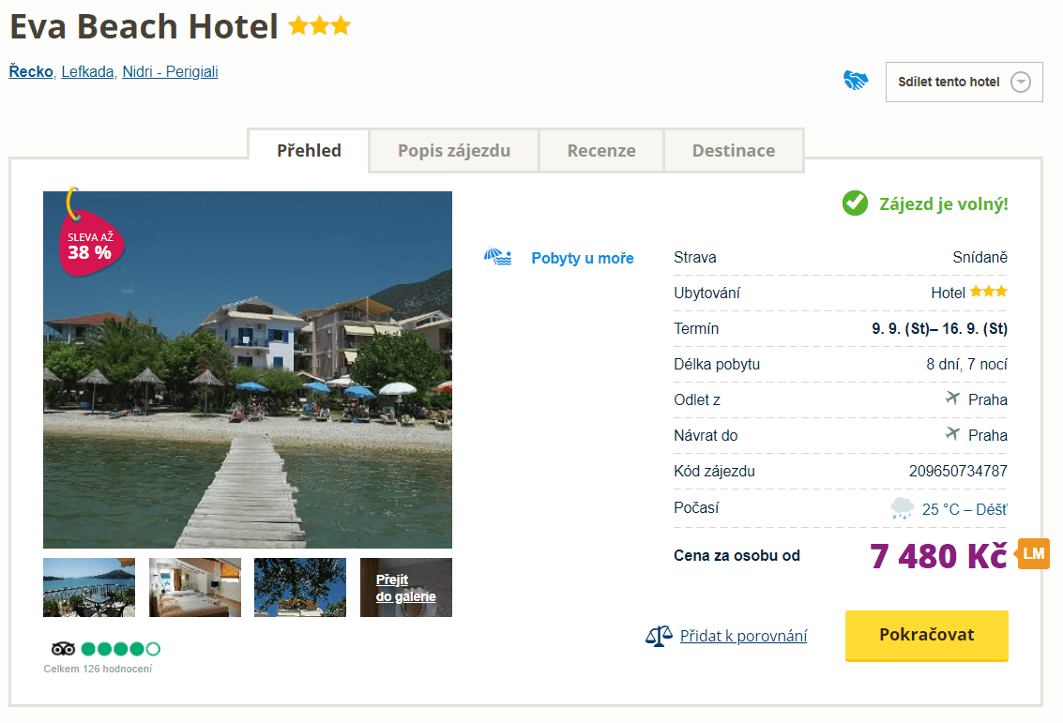
Task: View the hotel room bedroom thumbnail
Action: point(195,588)
